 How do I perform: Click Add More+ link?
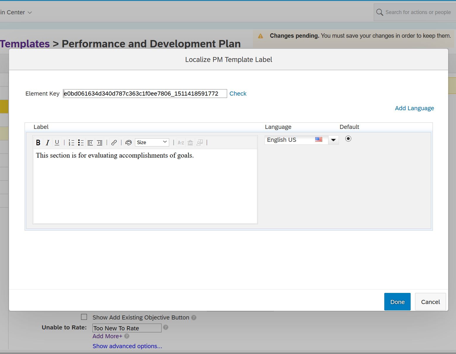[107, 336]
